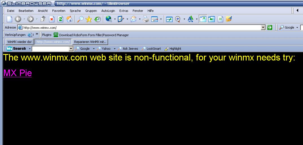Screen dimensions: 303x145
Task: Open the Search magnifier toolbar icon
Action: tap(80, 19)
